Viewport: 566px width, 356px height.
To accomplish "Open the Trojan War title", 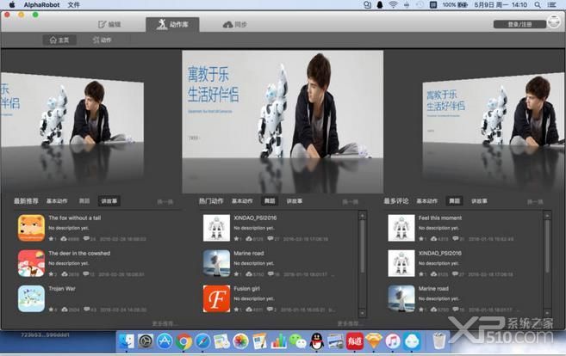I will pyautogui.click(x=62, y=289).
